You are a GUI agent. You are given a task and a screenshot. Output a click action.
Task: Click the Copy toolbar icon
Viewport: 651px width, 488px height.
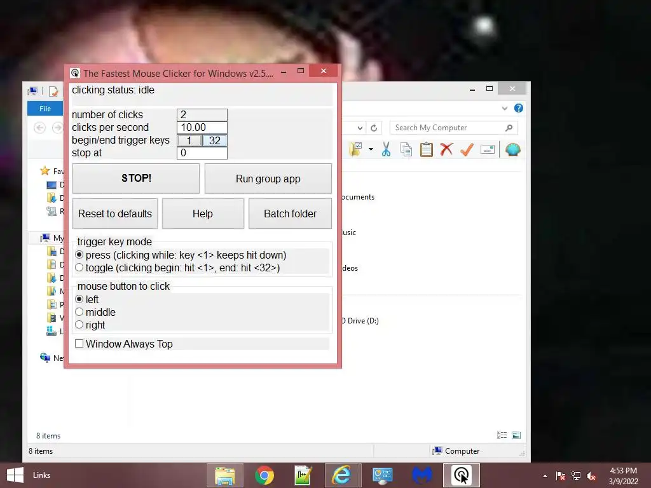(406, 149)
